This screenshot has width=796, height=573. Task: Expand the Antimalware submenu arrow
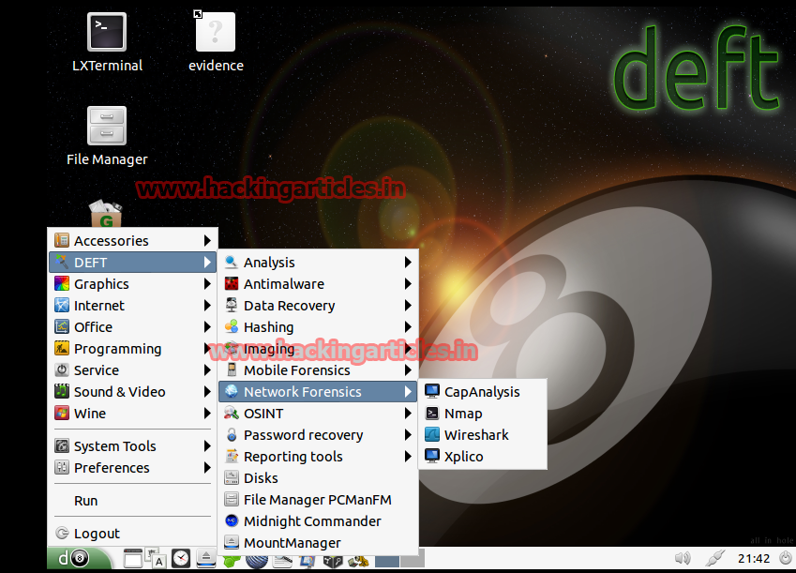click(408, 284)
